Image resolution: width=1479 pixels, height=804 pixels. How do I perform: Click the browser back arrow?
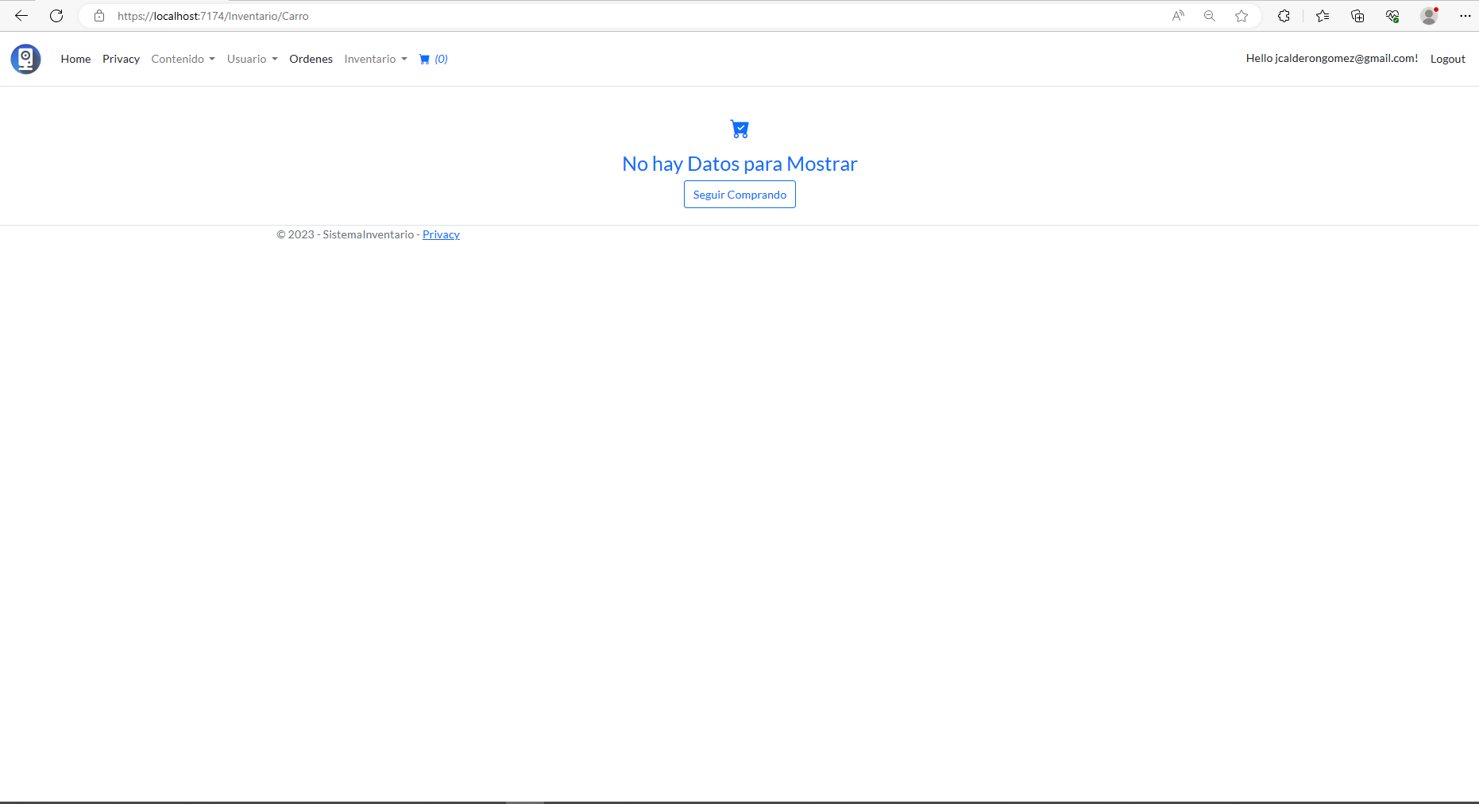click(21, 16)
